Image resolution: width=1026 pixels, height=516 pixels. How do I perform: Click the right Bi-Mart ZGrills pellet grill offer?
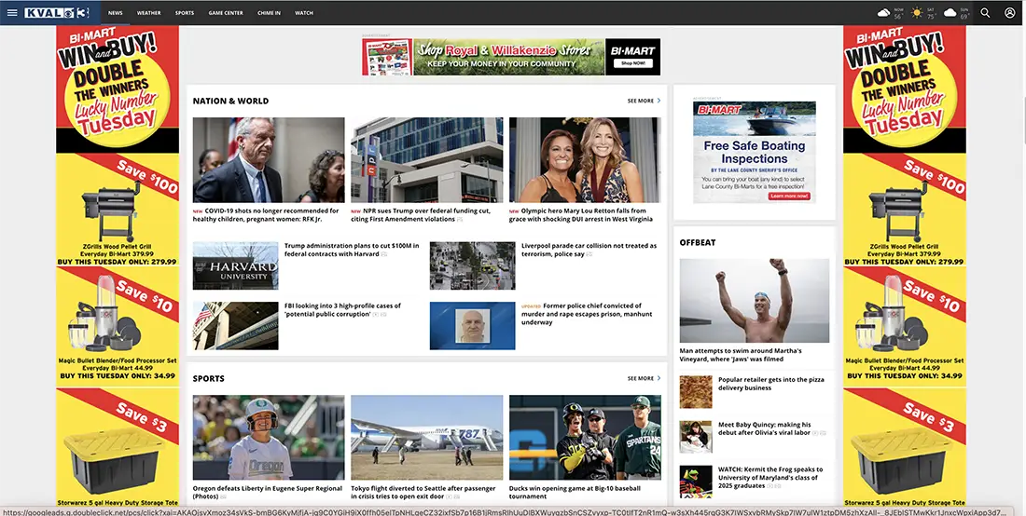point(905,210)
